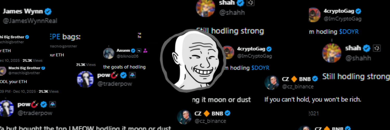Open the 'If you can't hold, you won't be rich.' tweet

click(313, 100)
